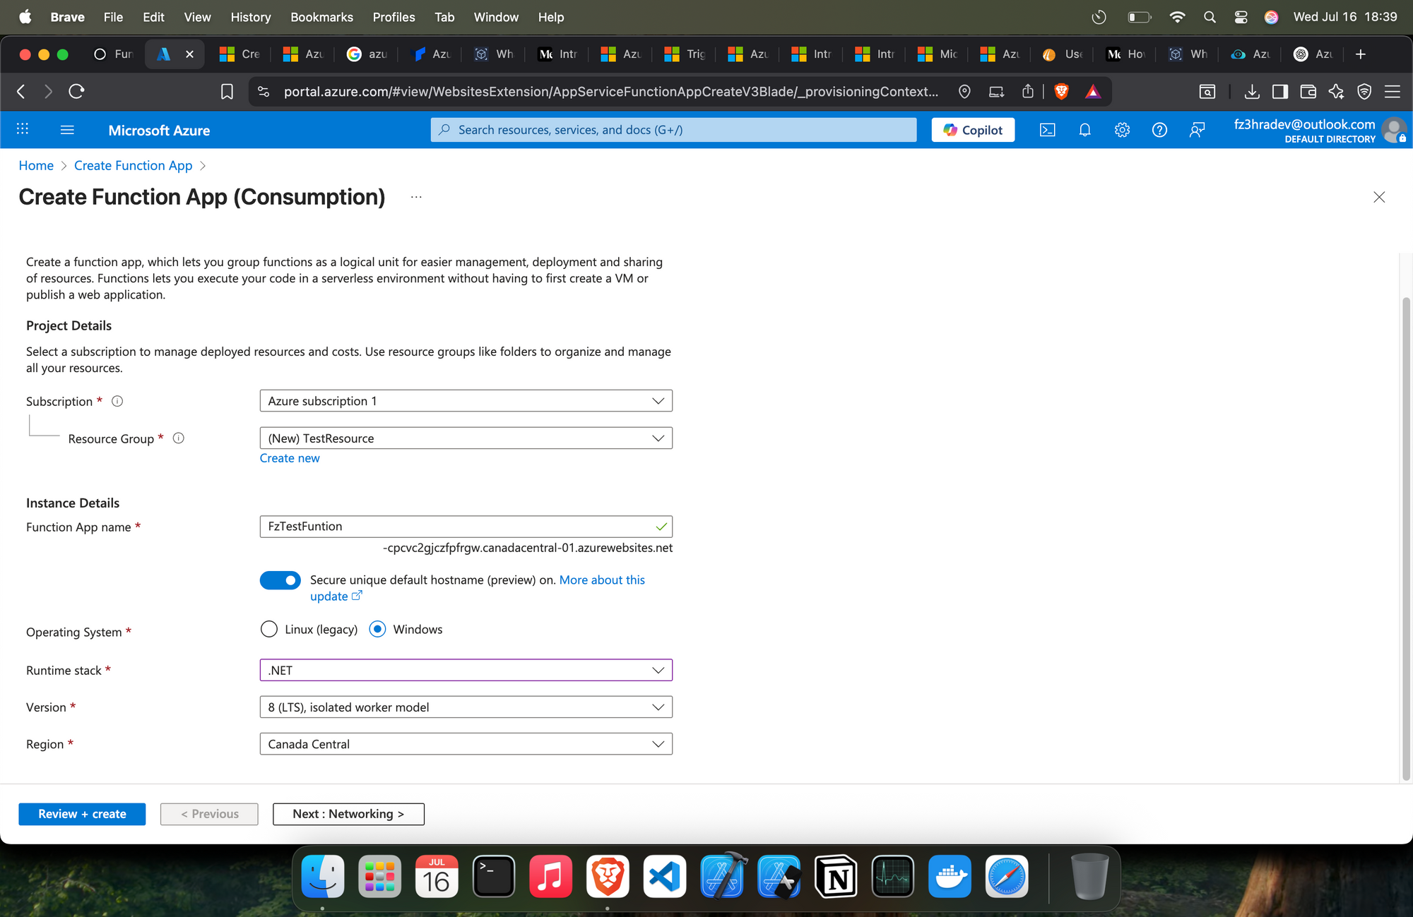Click the browser address bar URL
Image resolution: width=1413 pixels, height=917 pixels.
point(611,91)
